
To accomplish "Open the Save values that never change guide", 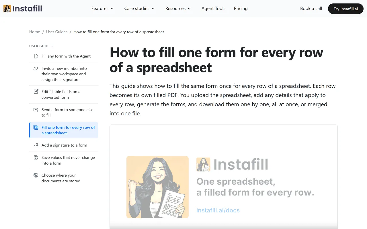I will pyautogui.click(x=64, y=160).
